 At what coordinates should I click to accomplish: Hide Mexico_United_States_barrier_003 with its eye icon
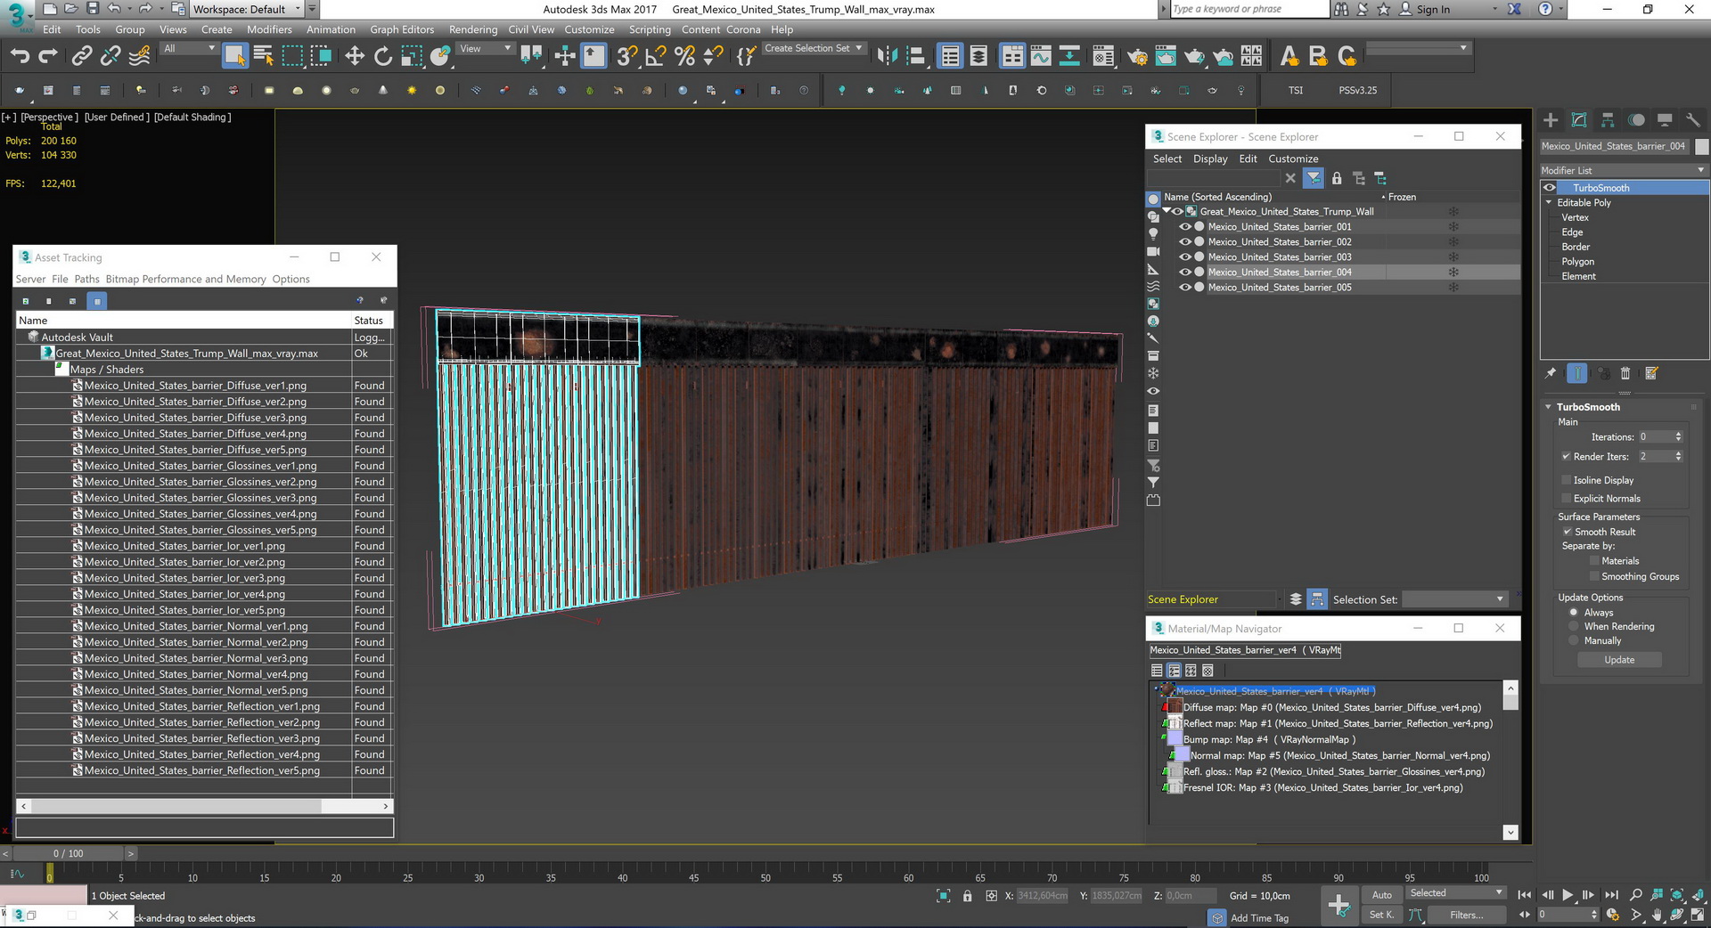coord(1185,256)
